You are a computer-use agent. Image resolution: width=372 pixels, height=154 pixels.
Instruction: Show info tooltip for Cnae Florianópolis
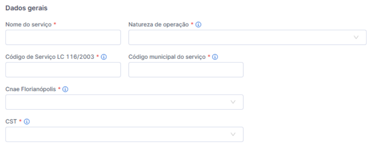(x=65, y=89)
